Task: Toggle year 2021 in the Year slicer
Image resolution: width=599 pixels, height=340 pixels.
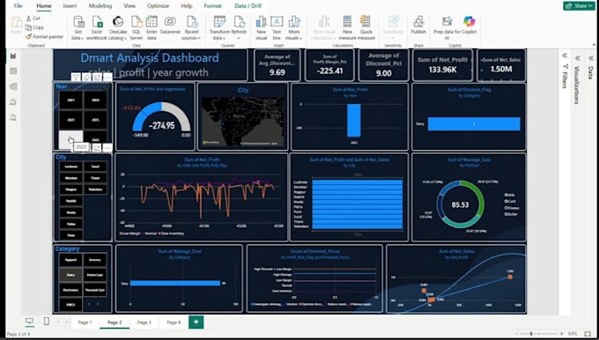Action: pyautogui.click(x=70, y=100)
